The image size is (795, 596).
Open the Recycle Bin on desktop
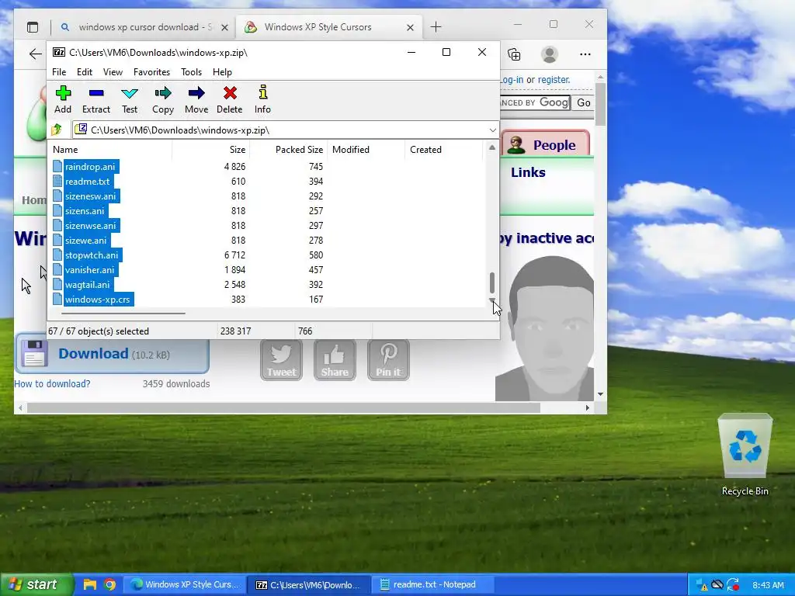click(x=745, y=455)
